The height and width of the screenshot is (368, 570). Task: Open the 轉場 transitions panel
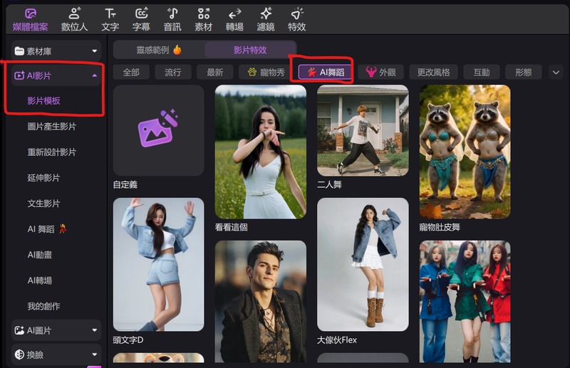pos(234,20)
